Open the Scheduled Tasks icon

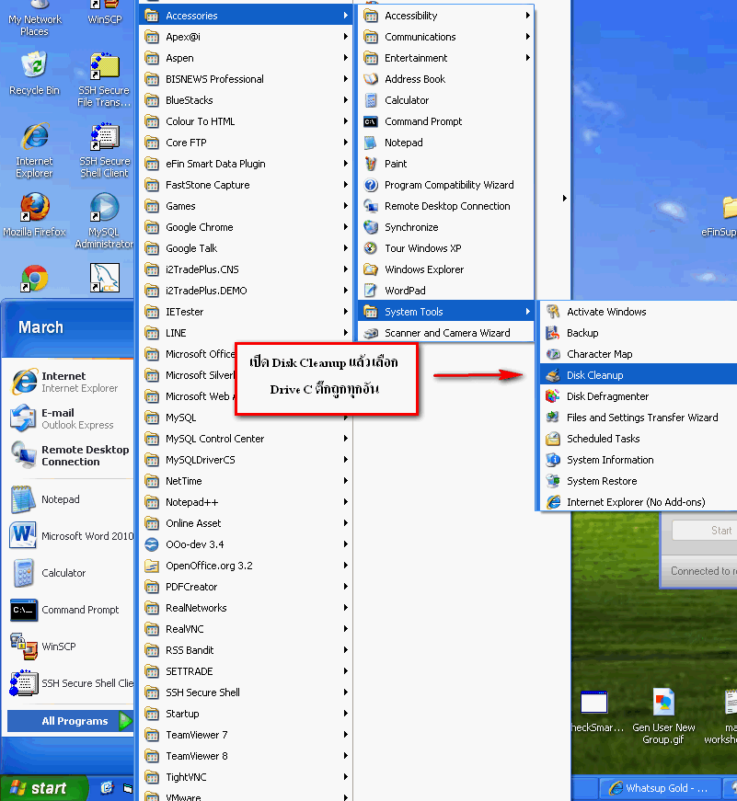coord(552,439)
